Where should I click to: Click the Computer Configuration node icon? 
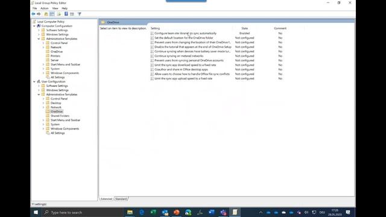(39, 26)
